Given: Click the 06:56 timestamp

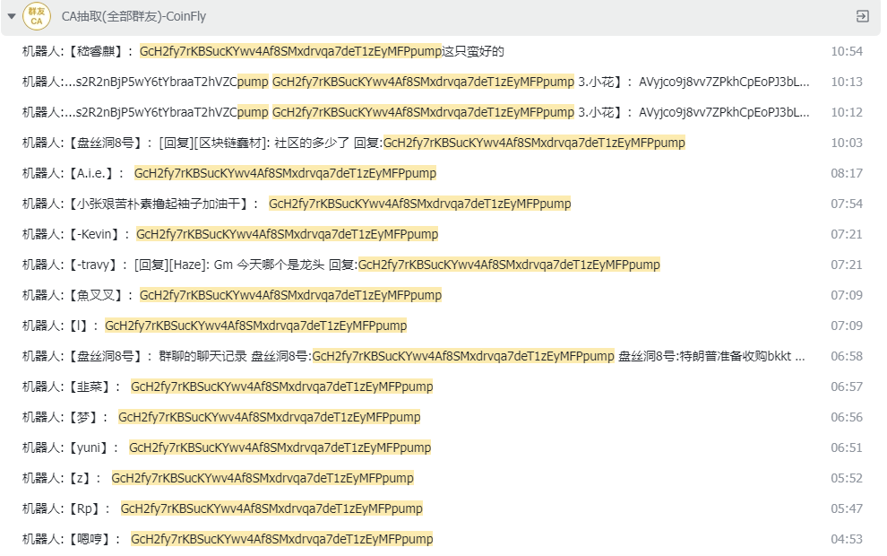Looking at the screenshot, I should pos(847,417).
